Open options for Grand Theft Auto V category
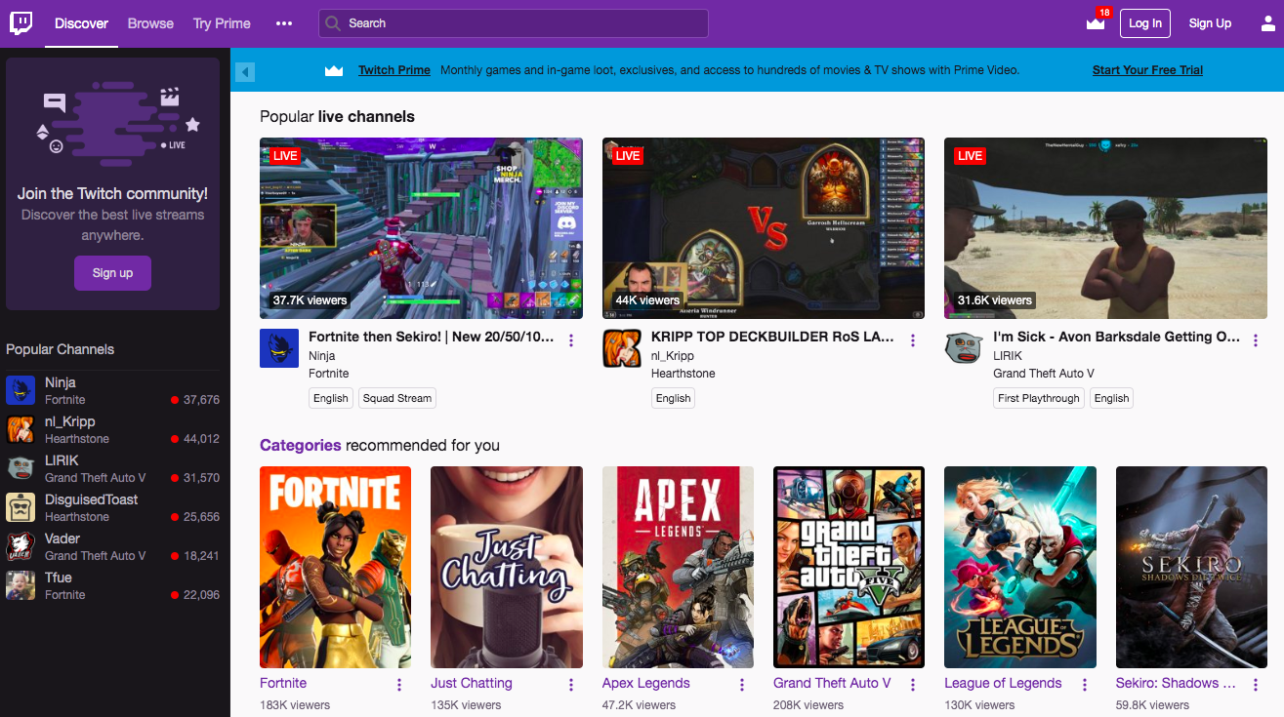1284x717 pixels. 913,685
